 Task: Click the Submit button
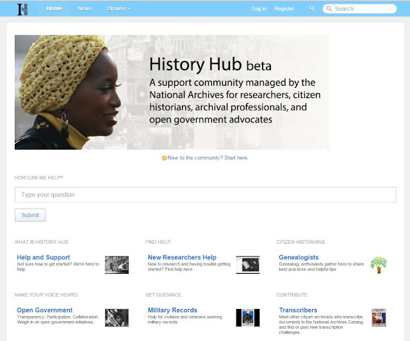(x=30, y=215)
